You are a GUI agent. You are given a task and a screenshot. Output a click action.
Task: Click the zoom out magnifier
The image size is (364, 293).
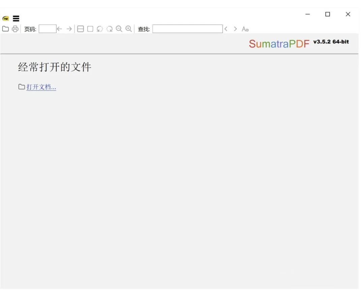pos(119,29)
